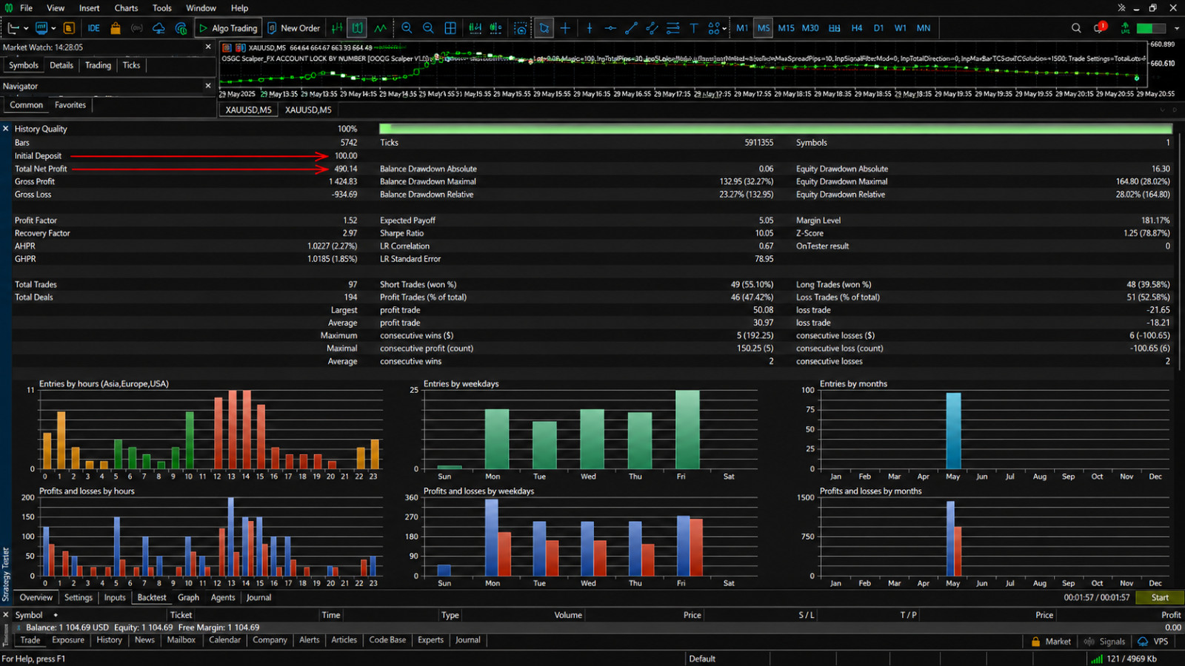Switch timeframe to W1
This screenshot has width=1185, height=666.
point(900,28)
